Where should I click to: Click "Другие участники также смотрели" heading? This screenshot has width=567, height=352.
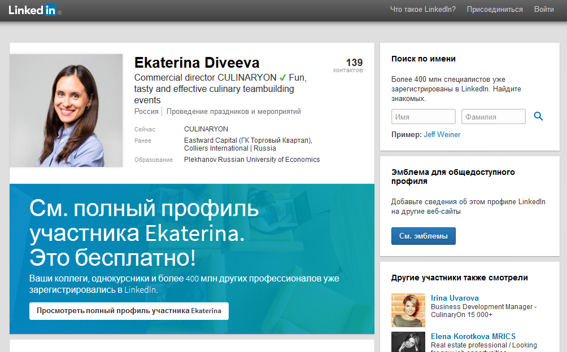(x=459, y=278)
